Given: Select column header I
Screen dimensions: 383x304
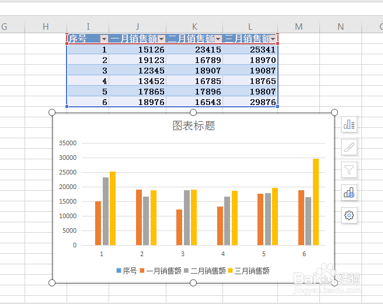Looking at the screenshot, I should (x=88, y=26).
